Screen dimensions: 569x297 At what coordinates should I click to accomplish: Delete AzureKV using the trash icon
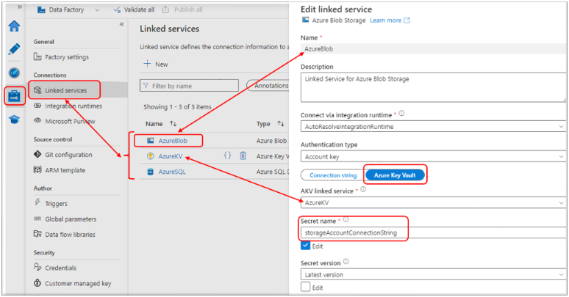tap(243, 155)
